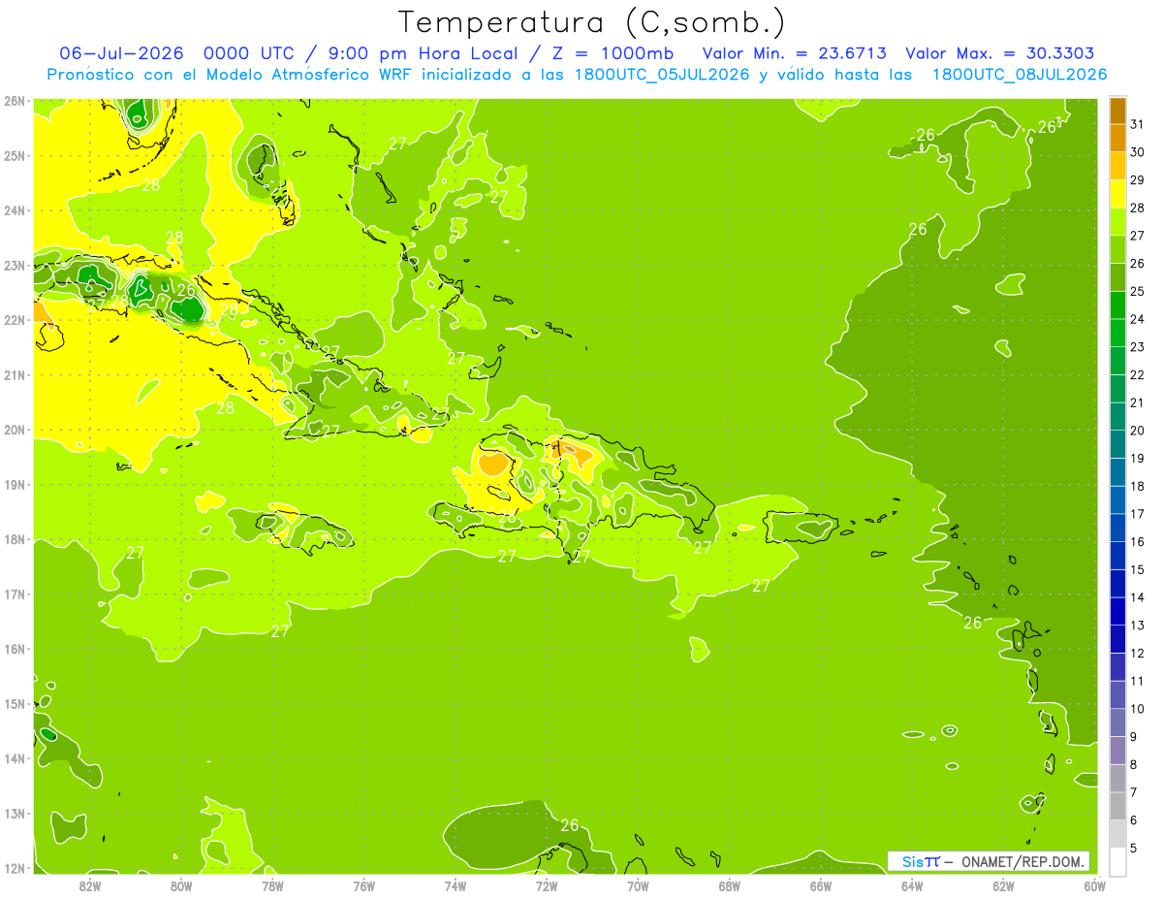
Task: Click the orange 31 color swatch in the legend
Action: [x=1117, y=111]
